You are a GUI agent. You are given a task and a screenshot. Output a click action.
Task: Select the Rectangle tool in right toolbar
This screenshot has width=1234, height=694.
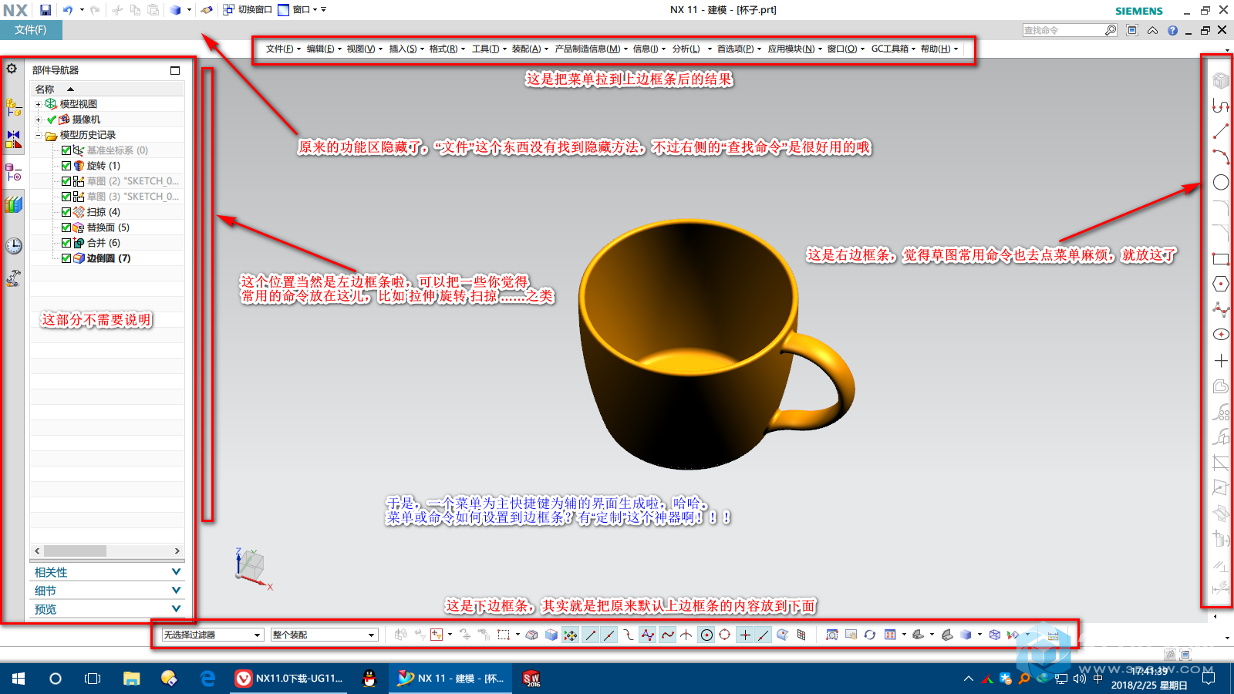(x=1221, y=258)
